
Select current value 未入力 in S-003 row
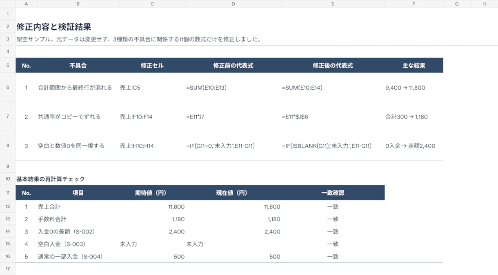[233, 244]
